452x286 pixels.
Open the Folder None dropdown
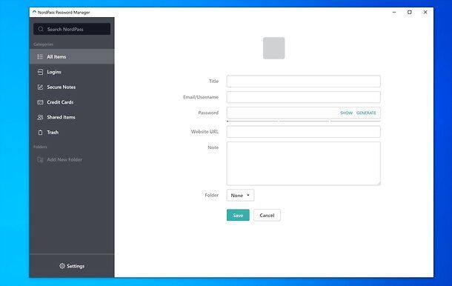click(240, 195)
